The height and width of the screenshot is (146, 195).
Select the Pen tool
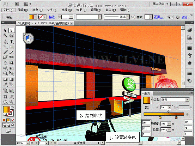pos(5,41)
